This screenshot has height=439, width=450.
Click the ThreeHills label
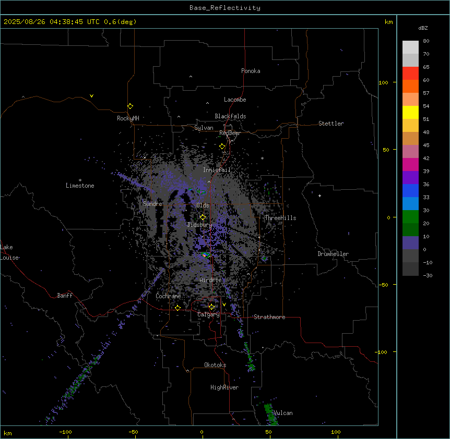click(280, 218)
